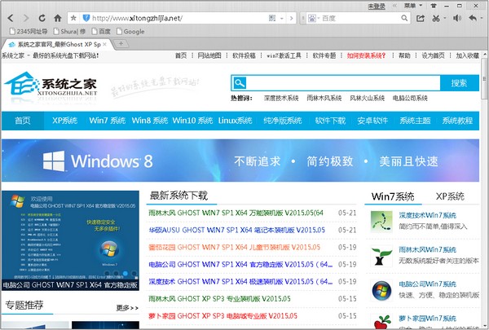Open the 如何安装系统? red link
Viewport: 489px width, 330px height.
366,55
